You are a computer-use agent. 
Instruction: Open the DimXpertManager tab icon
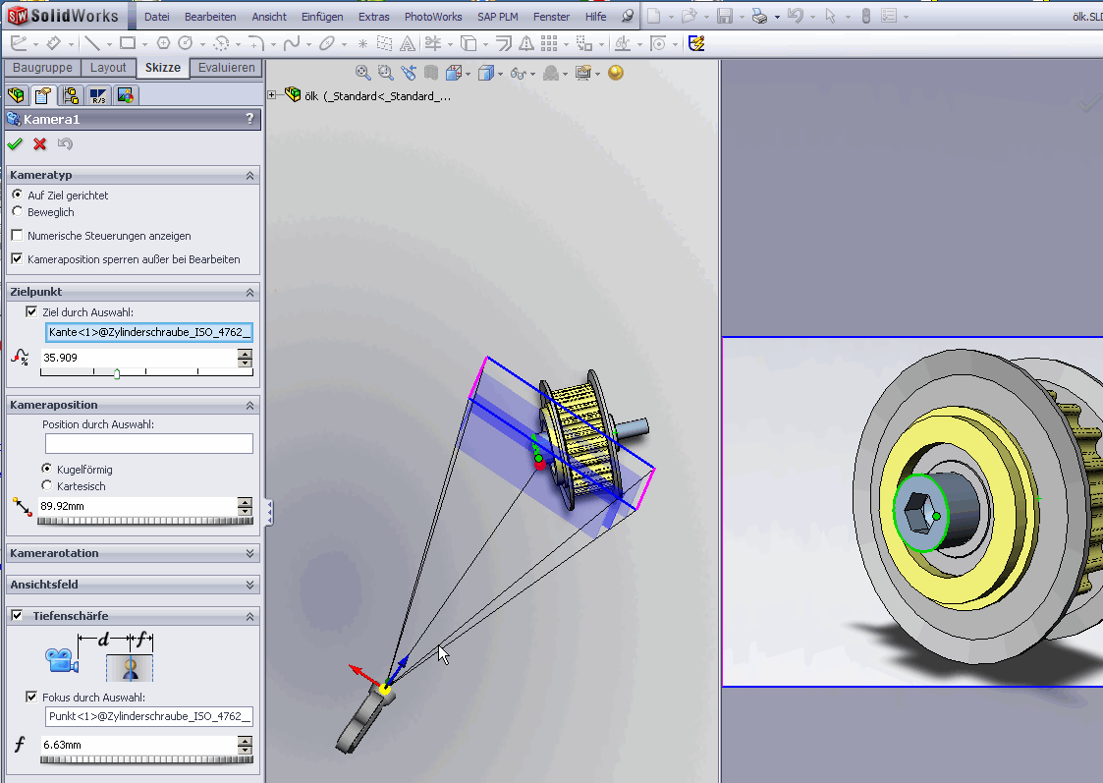click(x=98, y=95)
